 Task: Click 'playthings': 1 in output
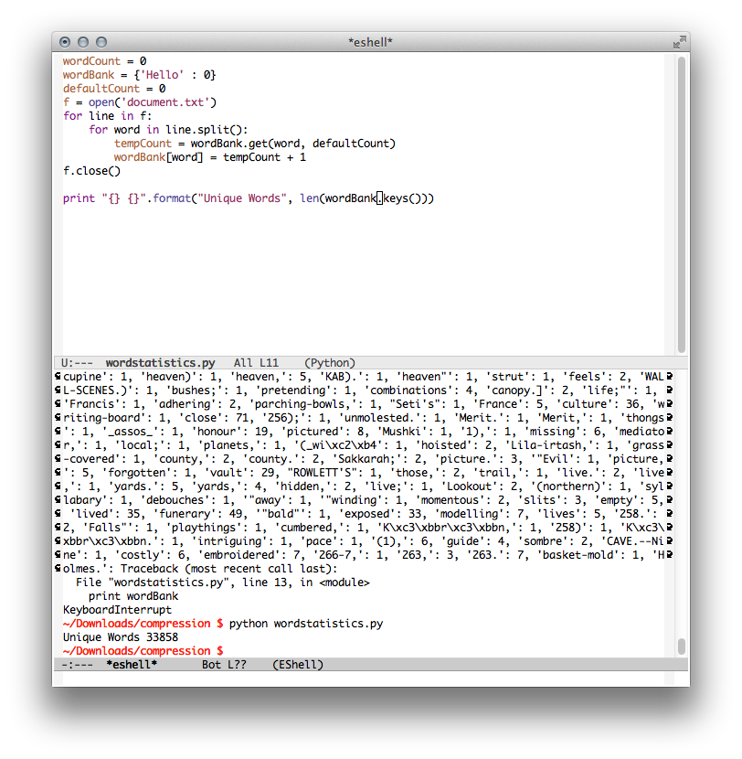216,528
